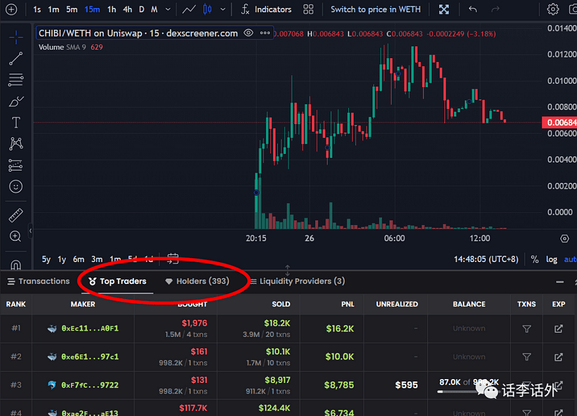
Task: Open Liquidity Providers (3) tab
Action: coord(297,281)
